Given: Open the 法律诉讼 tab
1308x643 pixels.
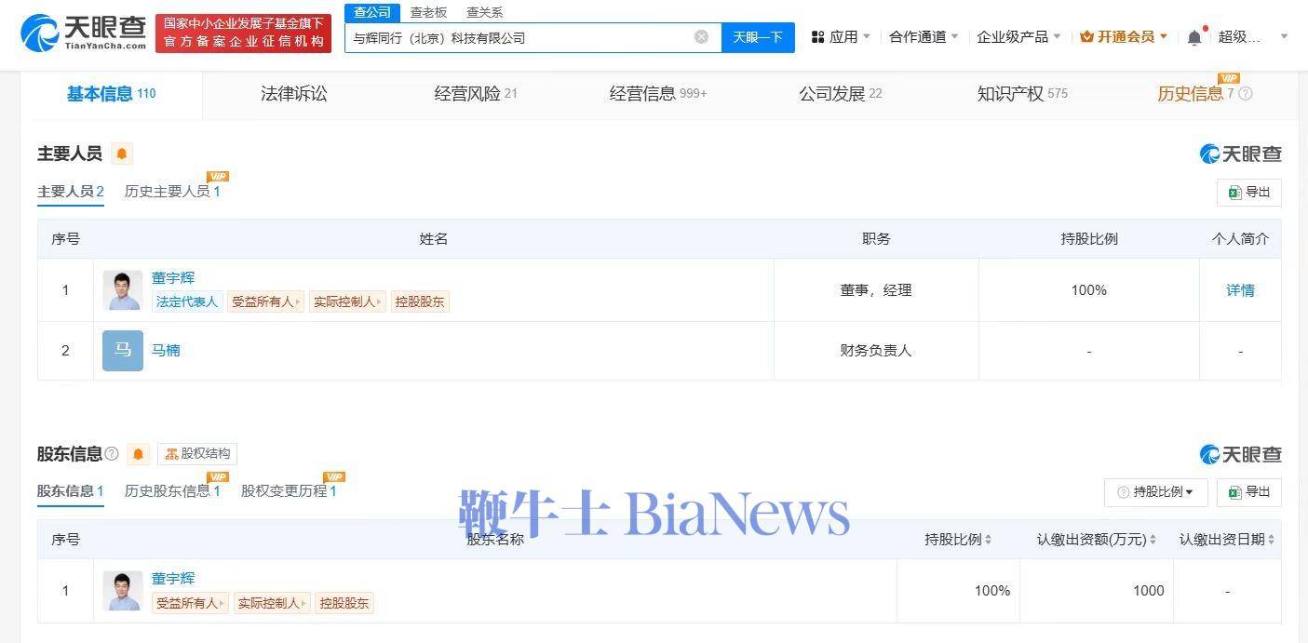Looking at the screenshot, I should click(x=294, y=94).
